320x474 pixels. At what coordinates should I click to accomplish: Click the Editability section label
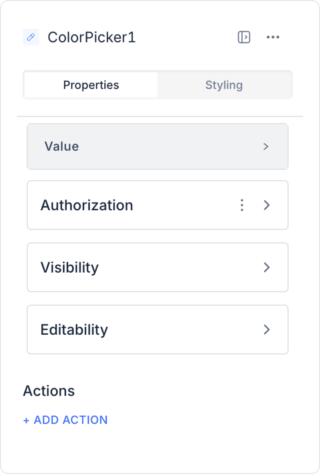[74, 329]
